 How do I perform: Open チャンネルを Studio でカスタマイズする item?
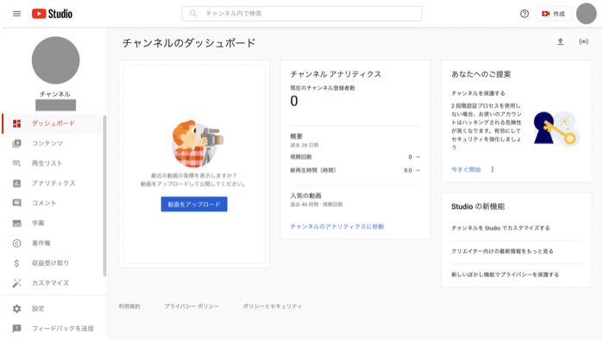tap(500, 228)
